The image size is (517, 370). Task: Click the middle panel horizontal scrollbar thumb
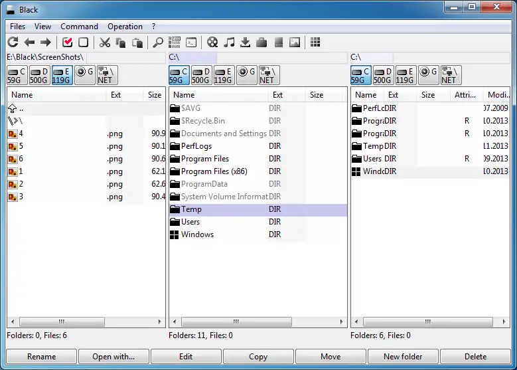point(236,322)
